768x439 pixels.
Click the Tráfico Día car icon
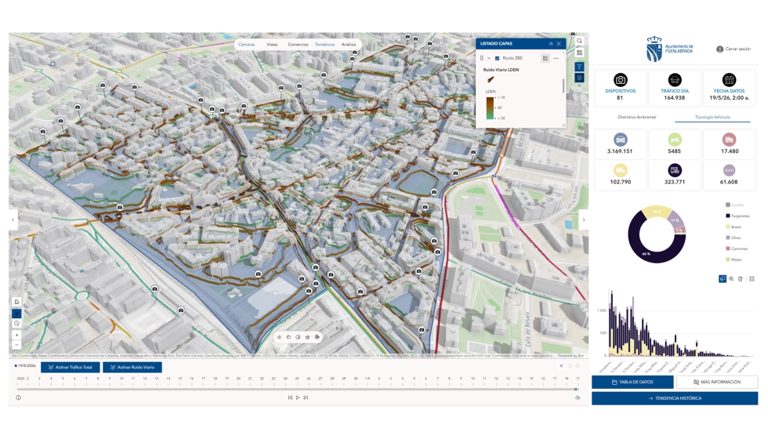click(675, 80)
